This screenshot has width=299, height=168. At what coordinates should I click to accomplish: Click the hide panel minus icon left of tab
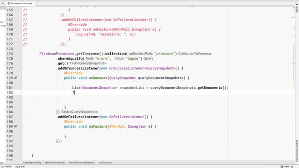[x=3, y=3]
